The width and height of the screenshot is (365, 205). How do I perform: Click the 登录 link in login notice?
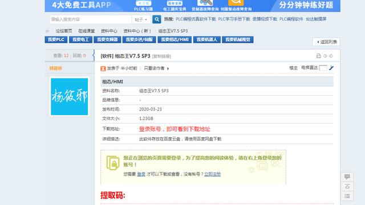141,174
